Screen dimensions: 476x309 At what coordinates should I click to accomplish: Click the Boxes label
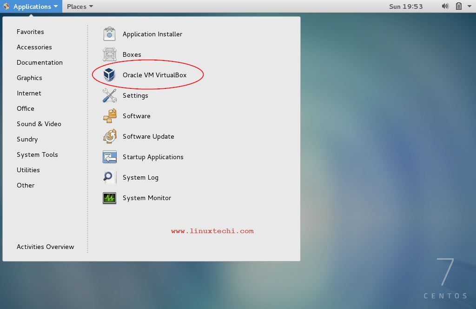click(x=132, y=54)
